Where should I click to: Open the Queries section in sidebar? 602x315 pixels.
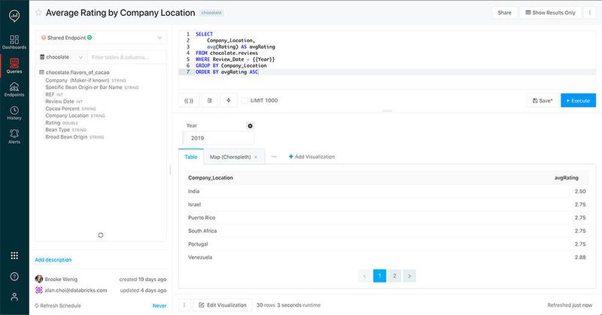(14, 66)
